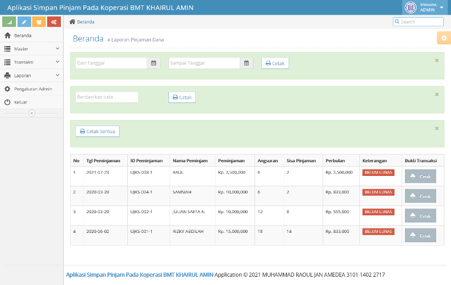Open the Welcome ADMIN user dropdown

pyautogui.click(x=425, y=8)
